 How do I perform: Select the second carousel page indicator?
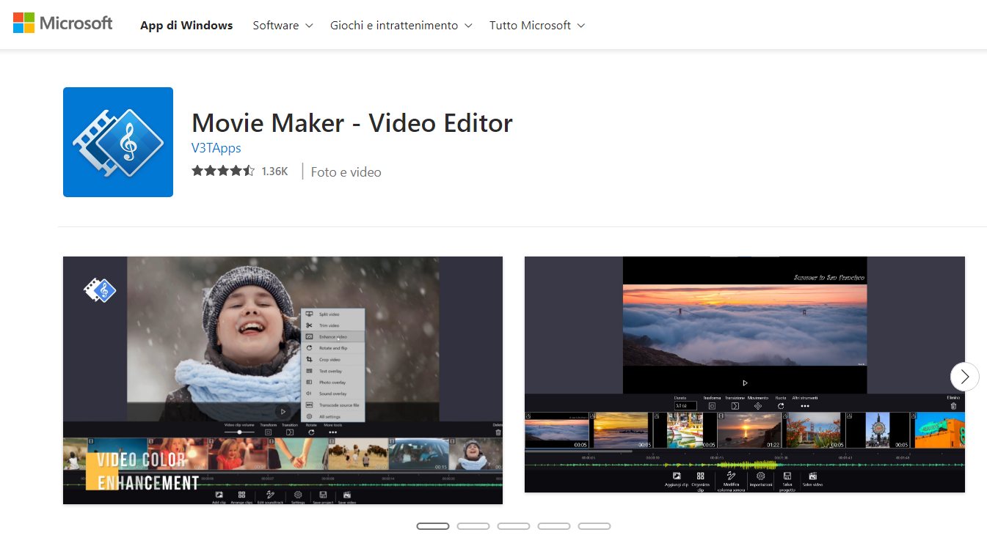(473, 526)
